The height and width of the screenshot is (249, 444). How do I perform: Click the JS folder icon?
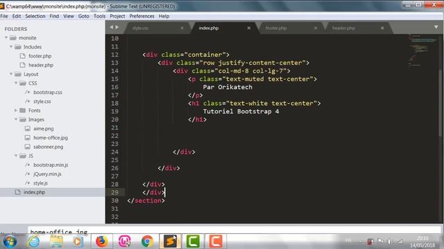[23, 156]
